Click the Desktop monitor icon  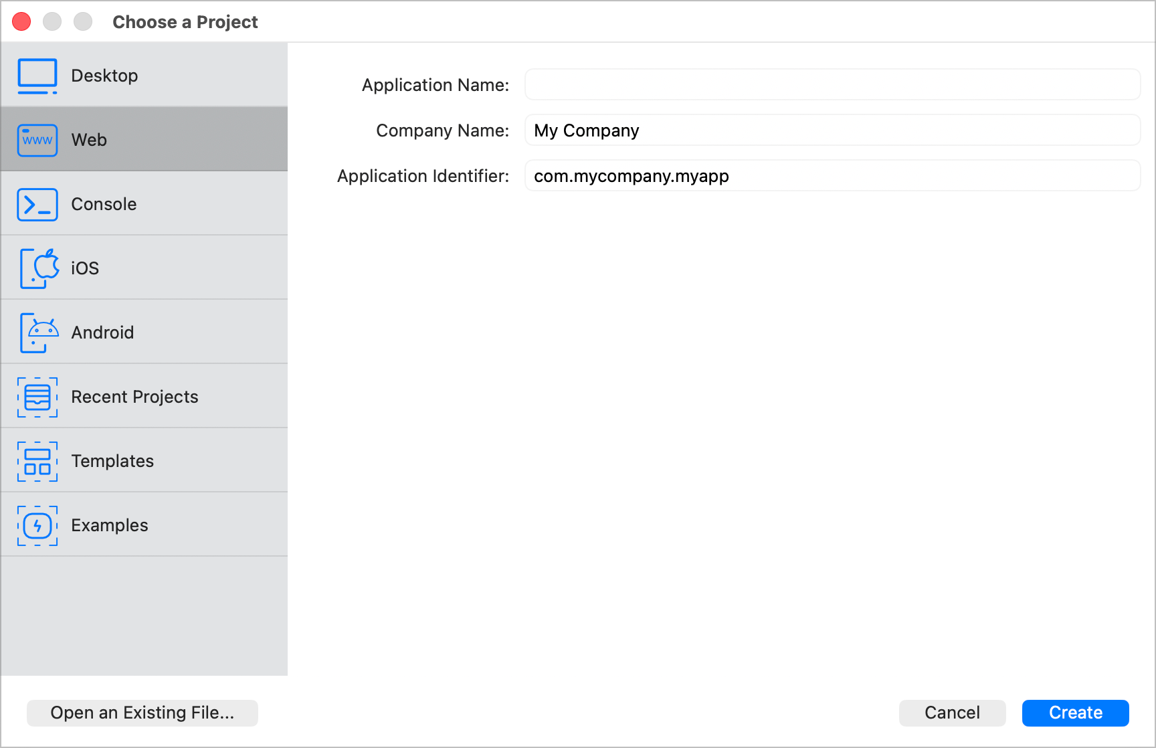37,76
